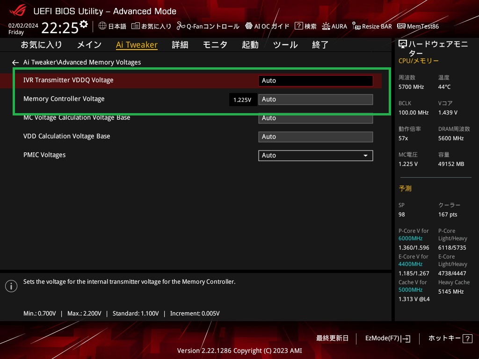This screenshot has width=479, height=359.
Task: Click the Resize BAR label
Action: pyautogui.click(x=377, y=27)
